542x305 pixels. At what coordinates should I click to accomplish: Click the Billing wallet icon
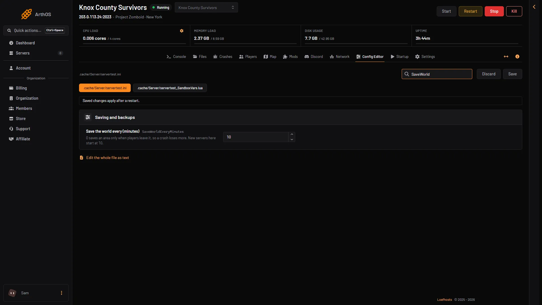click(11, 88)
